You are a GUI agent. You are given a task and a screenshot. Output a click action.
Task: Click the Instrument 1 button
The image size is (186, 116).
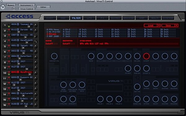(x=27, y=5)
